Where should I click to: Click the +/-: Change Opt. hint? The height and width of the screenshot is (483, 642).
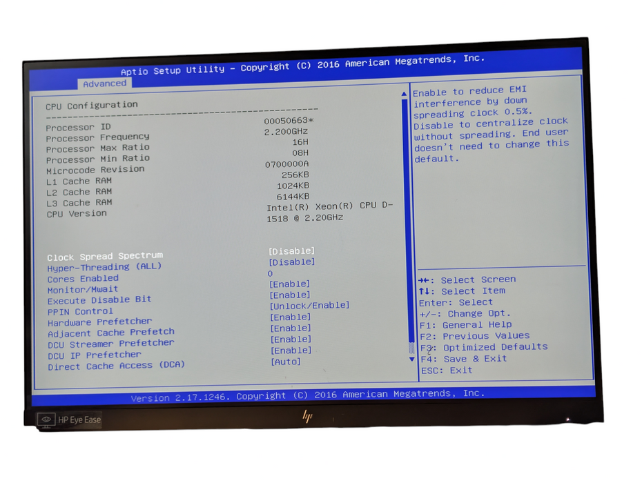465,313
